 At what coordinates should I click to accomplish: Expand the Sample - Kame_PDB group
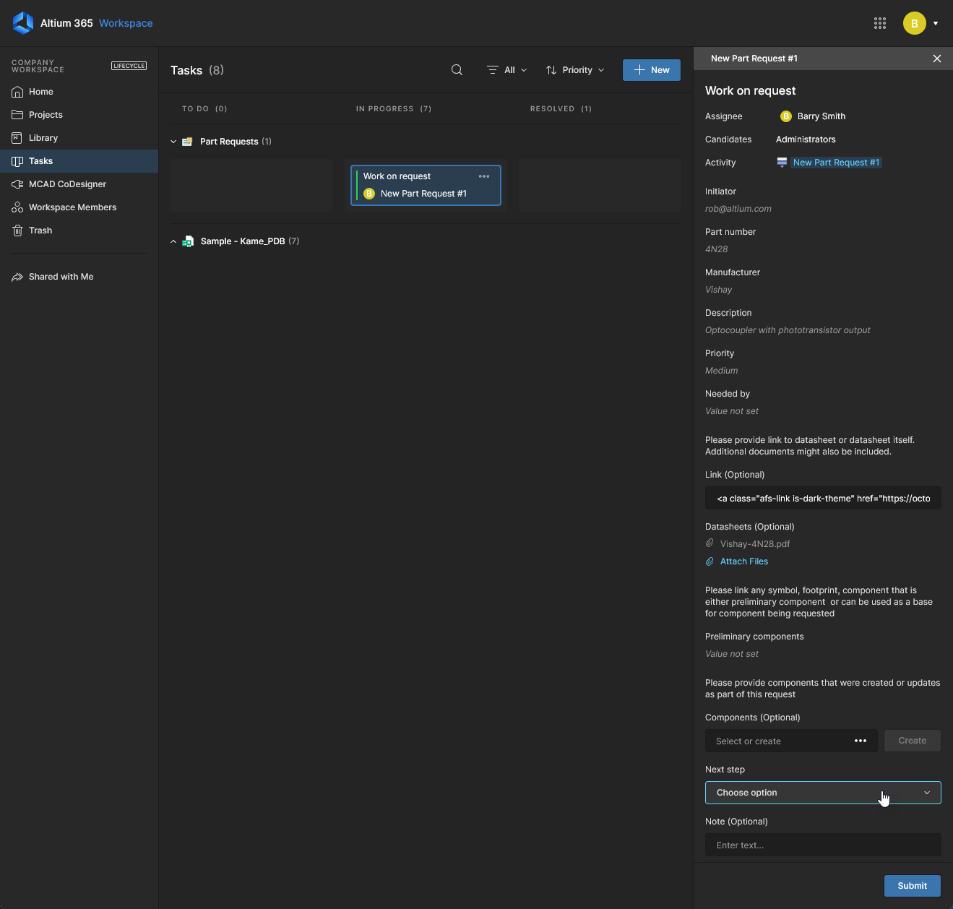tap(173, 241)
